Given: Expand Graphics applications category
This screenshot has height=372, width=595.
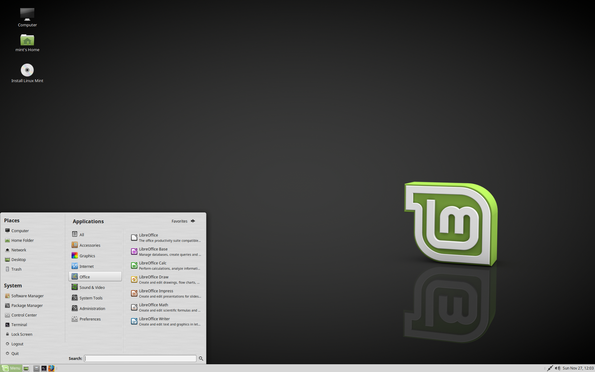Looking at the screenshot, I should click(x=87, y=255).
